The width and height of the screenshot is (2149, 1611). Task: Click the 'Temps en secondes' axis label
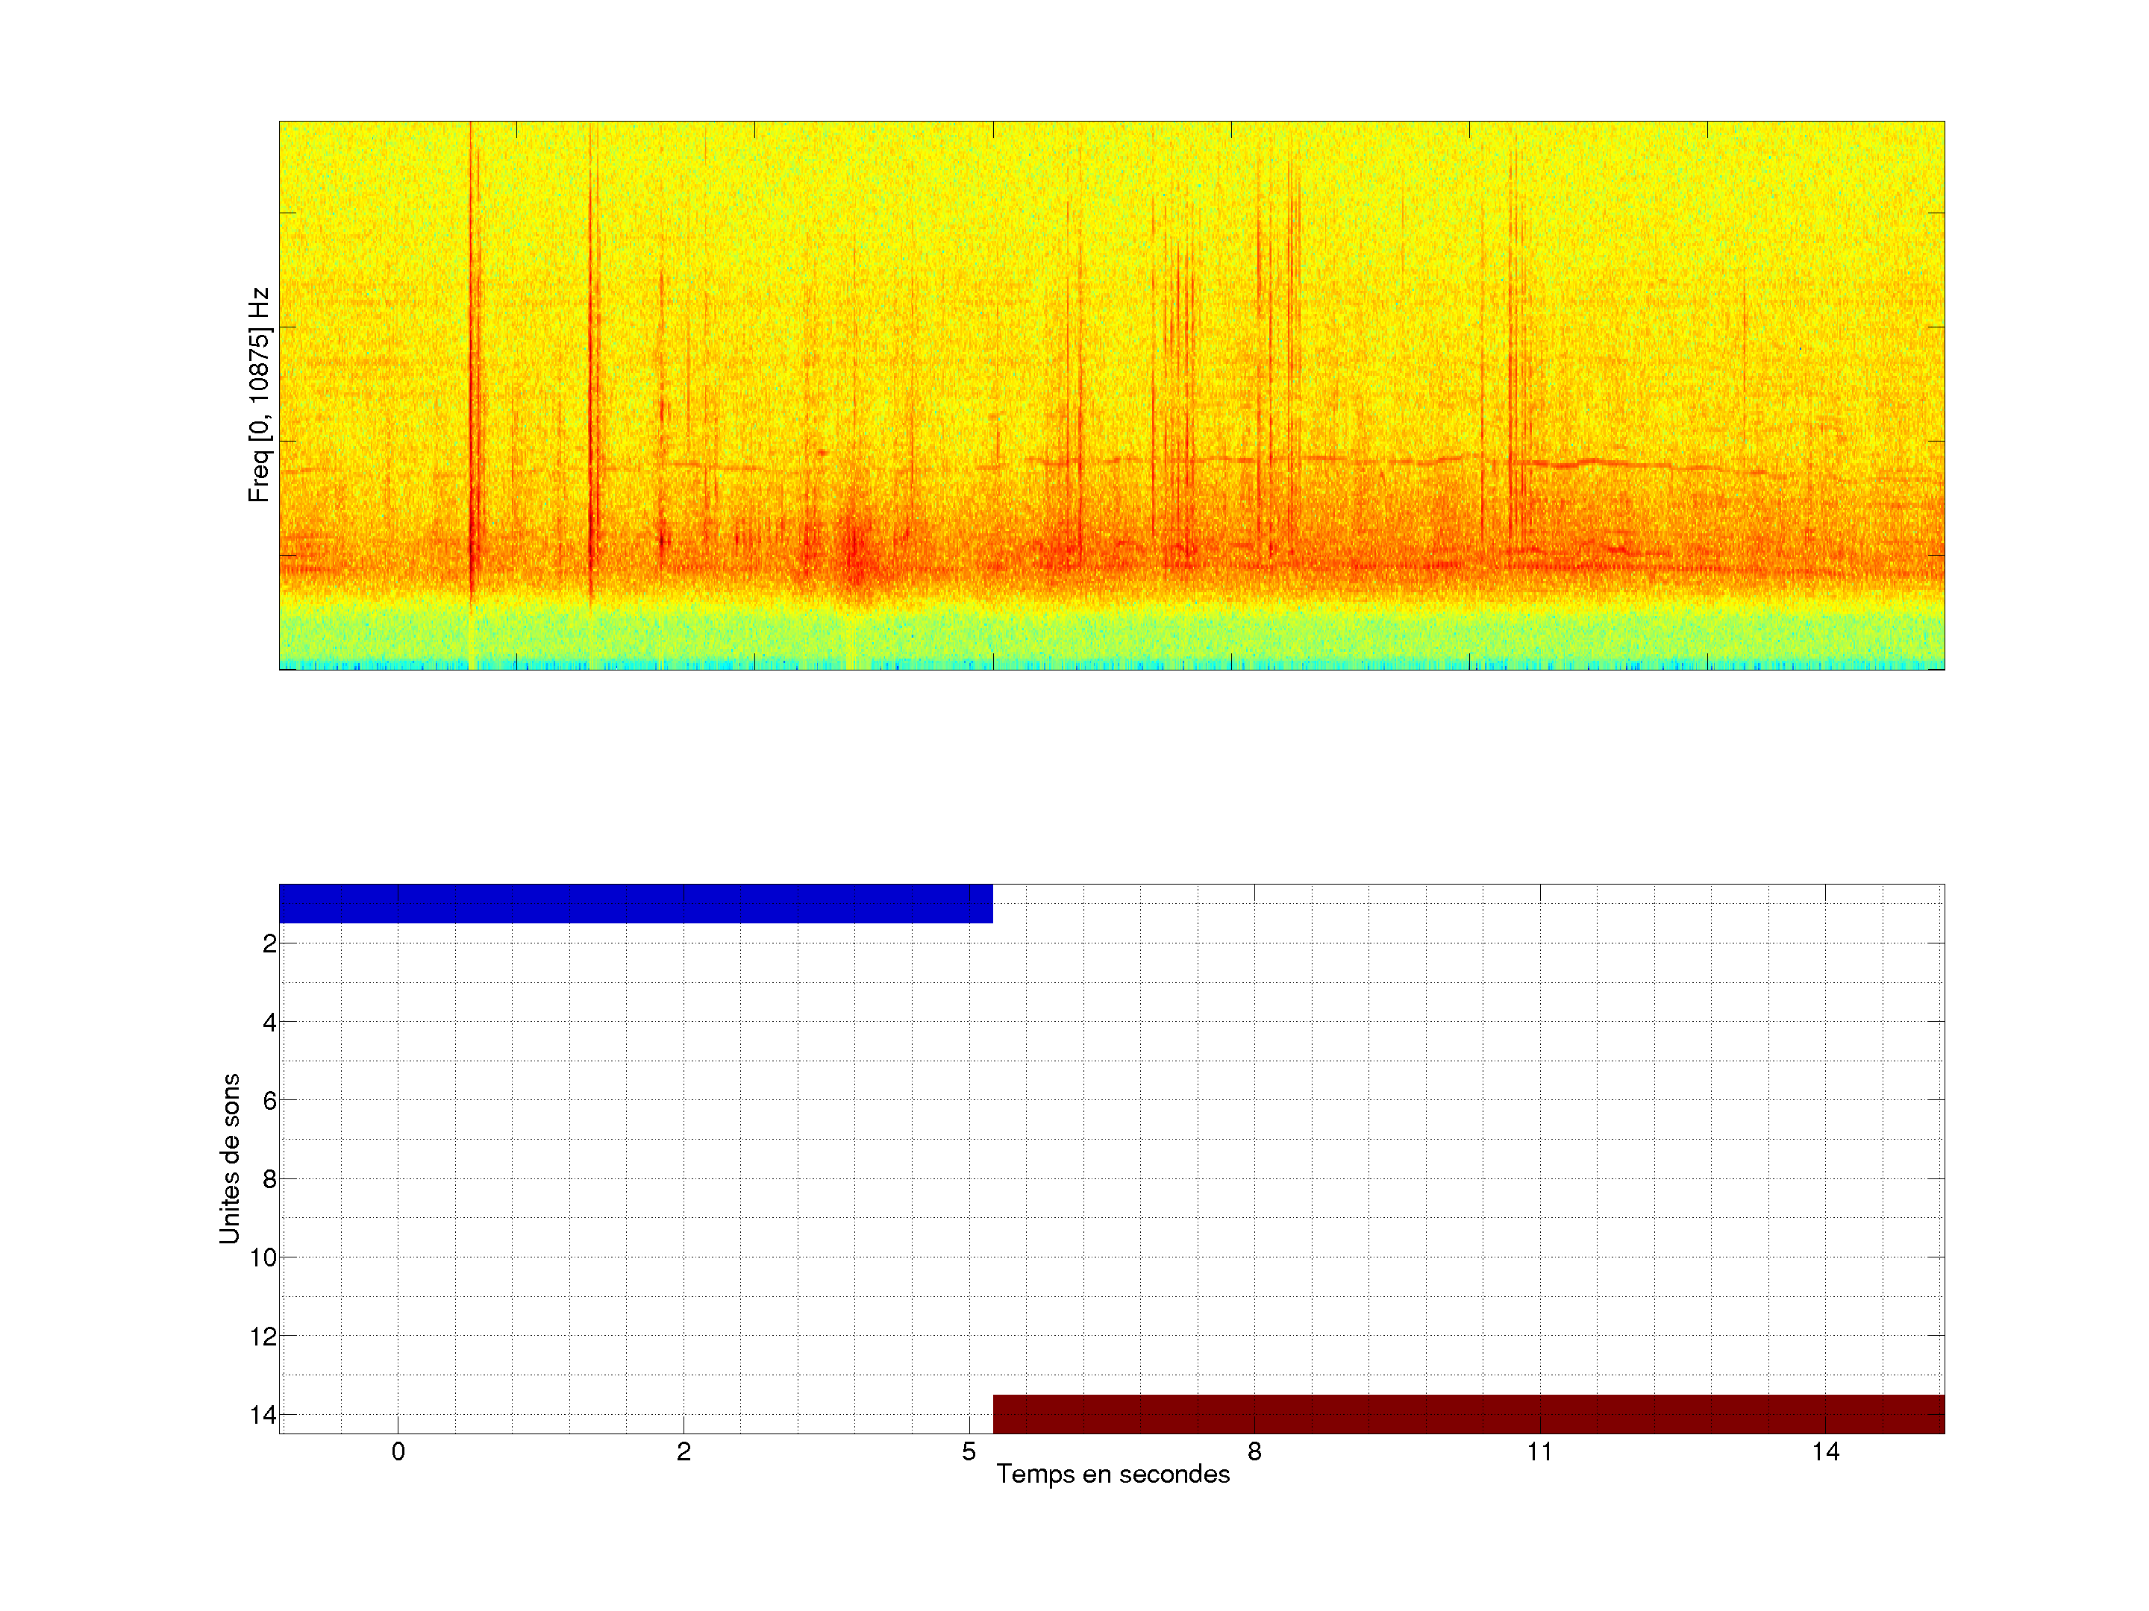tap(1113, 1474)
